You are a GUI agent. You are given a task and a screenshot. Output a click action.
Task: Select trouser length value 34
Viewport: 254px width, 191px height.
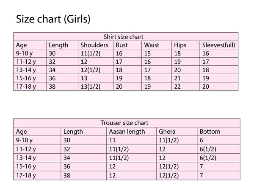coord(67,158)
